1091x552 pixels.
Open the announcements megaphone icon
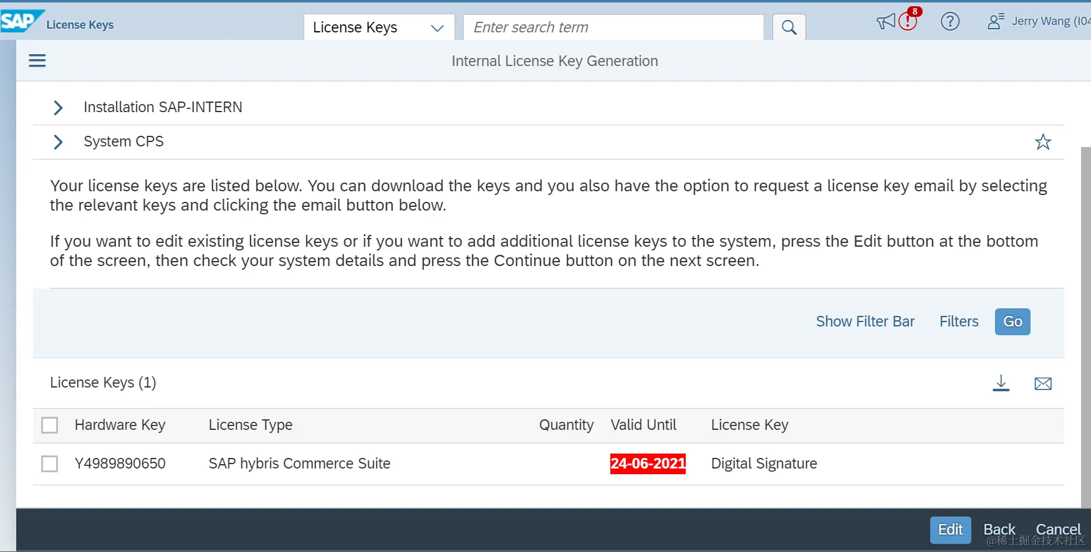[x=885, y=22]
